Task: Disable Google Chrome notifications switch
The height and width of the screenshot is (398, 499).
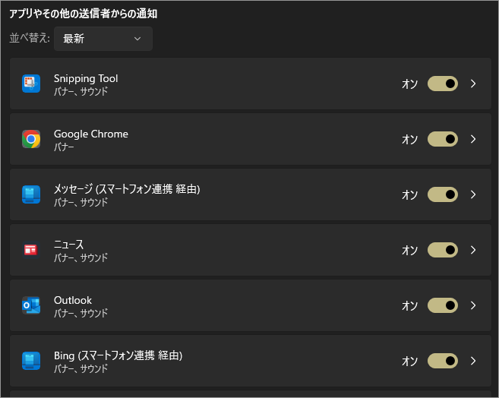Action: (443, 139)
